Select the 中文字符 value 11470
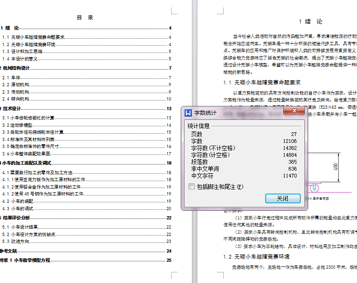This screenshot has height=283, width=357. 290,176
